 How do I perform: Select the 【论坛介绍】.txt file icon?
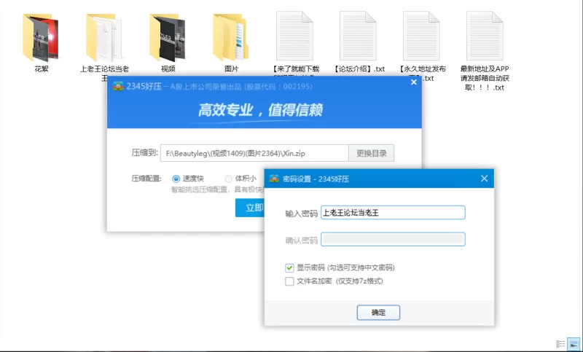(x=358, y=36)
